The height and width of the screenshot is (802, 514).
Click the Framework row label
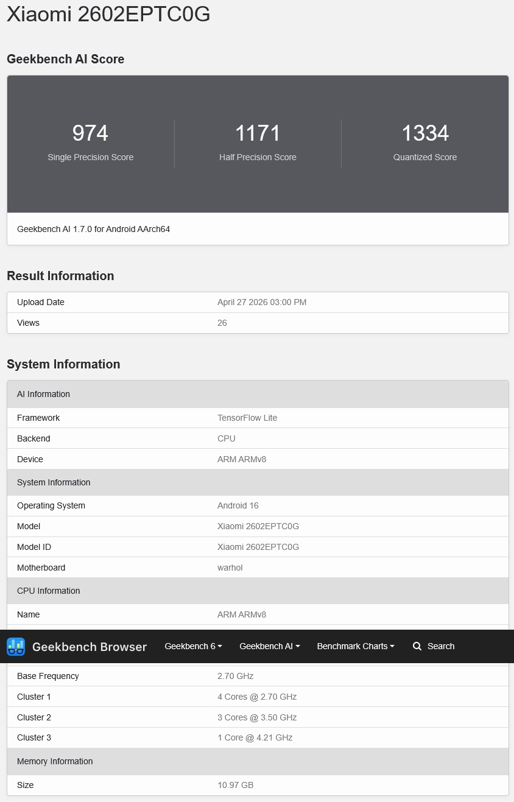point(38,418)
